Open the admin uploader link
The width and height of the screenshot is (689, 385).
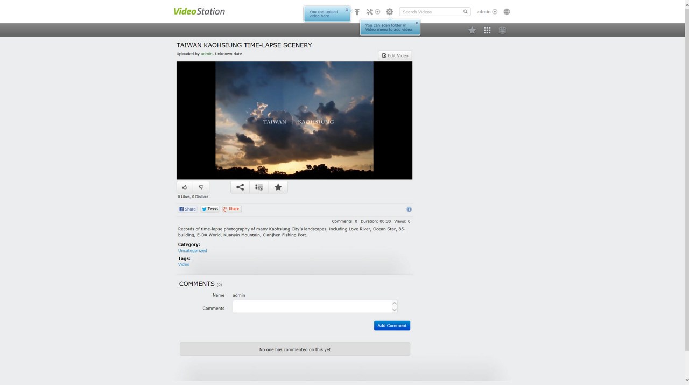pos(207,54)
